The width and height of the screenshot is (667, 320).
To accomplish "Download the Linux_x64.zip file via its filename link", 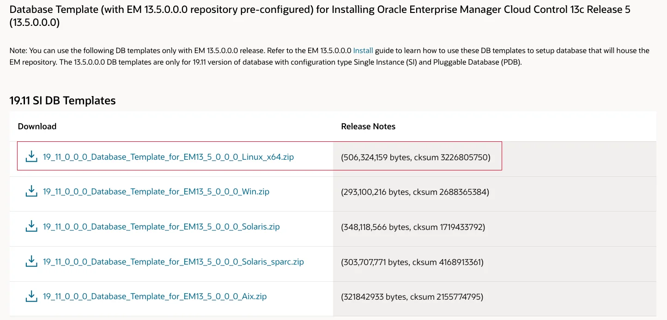I will point(168,157).
